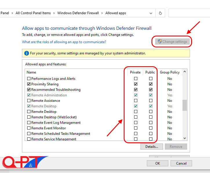210x173 pixels.
Task: Click the blue info icon in security banner
Action: pyautogui.click(x=27, y=53)
